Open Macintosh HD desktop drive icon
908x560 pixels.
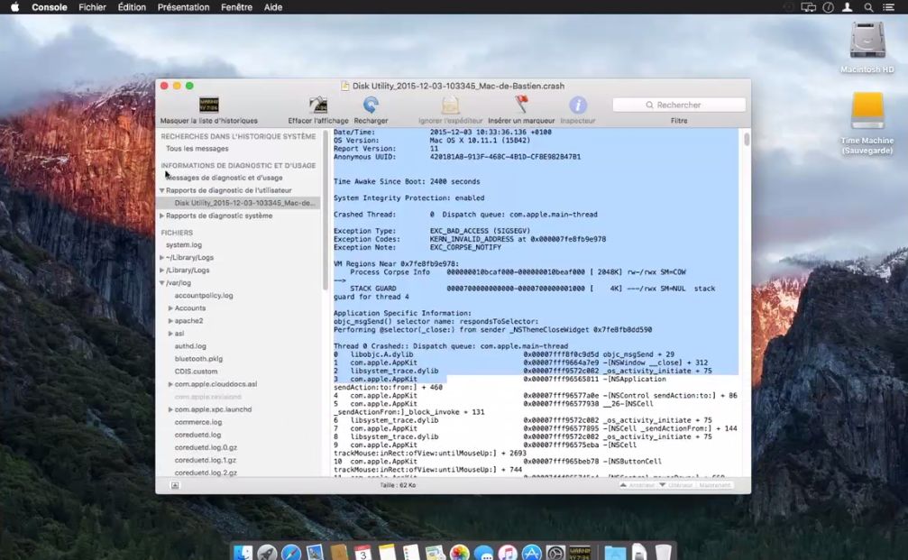pos(867,40)
